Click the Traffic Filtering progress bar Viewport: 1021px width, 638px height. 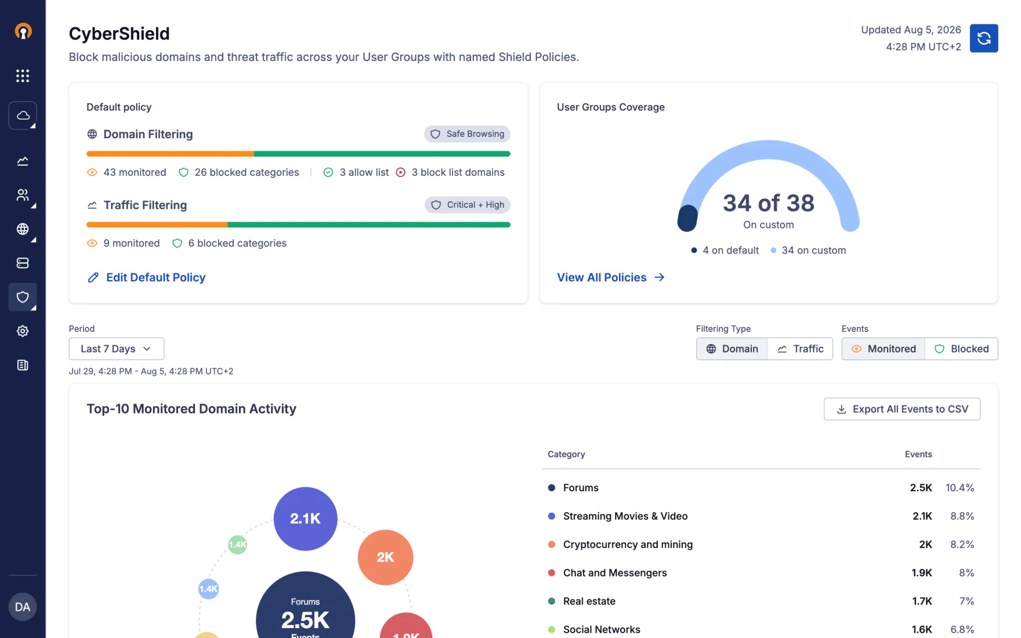tap(298, 224)
